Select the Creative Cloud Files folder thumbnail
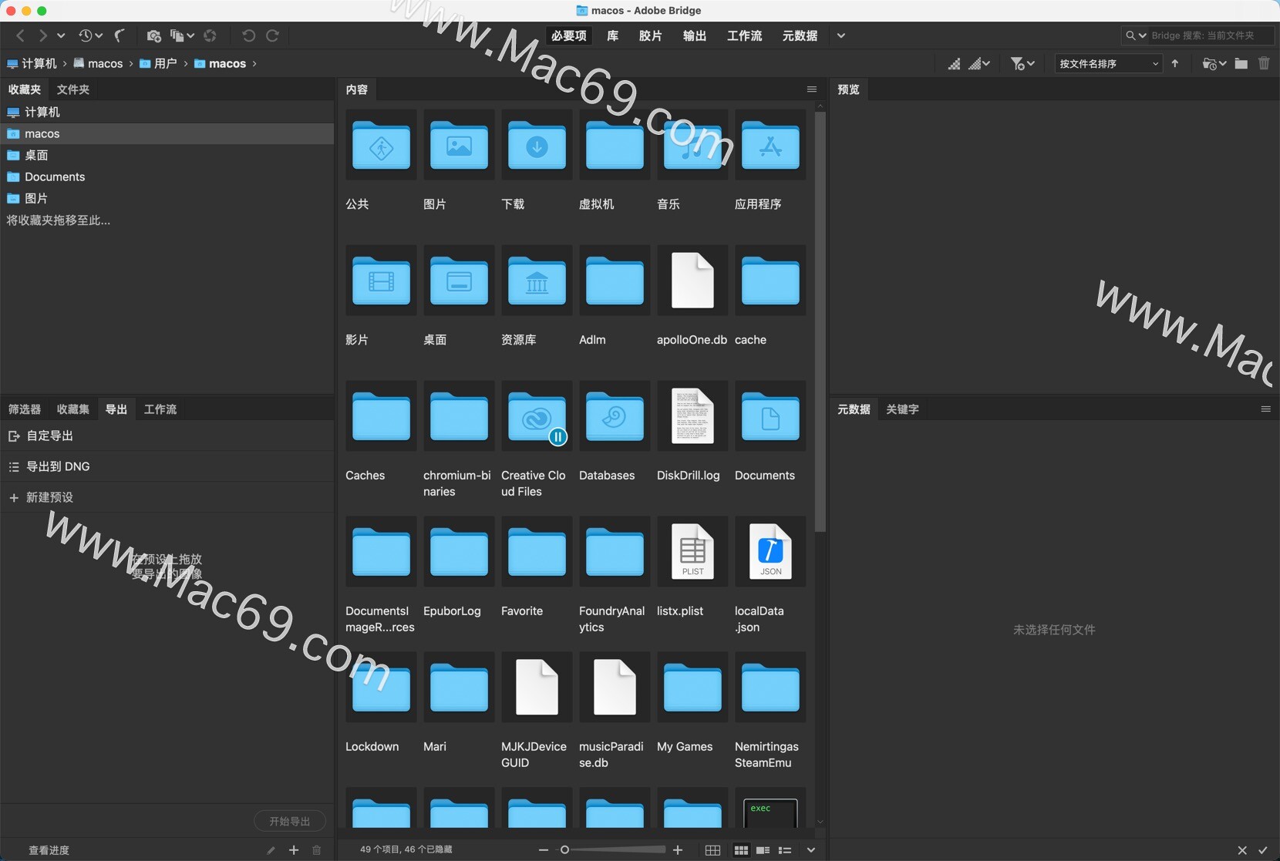 click(x=537, y=416)
